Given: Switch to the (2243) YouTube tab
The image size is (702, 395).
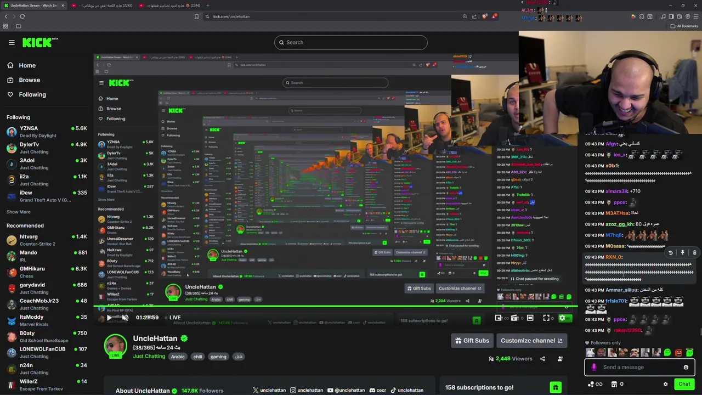Looking at the screenshot, I should click(x=101, y=5).
